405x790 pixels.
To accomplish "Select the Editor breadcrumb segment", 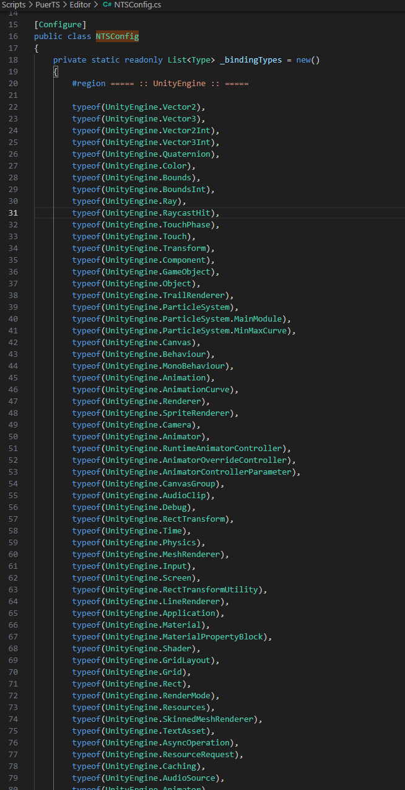I will pyautogui.click(x=80, y=4).
